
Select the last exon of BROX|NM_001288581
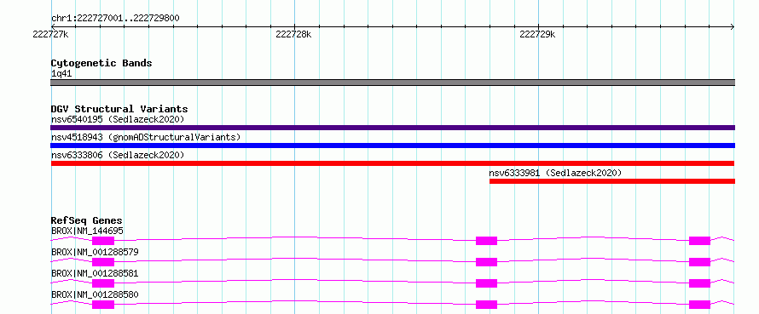coord(699,283)
